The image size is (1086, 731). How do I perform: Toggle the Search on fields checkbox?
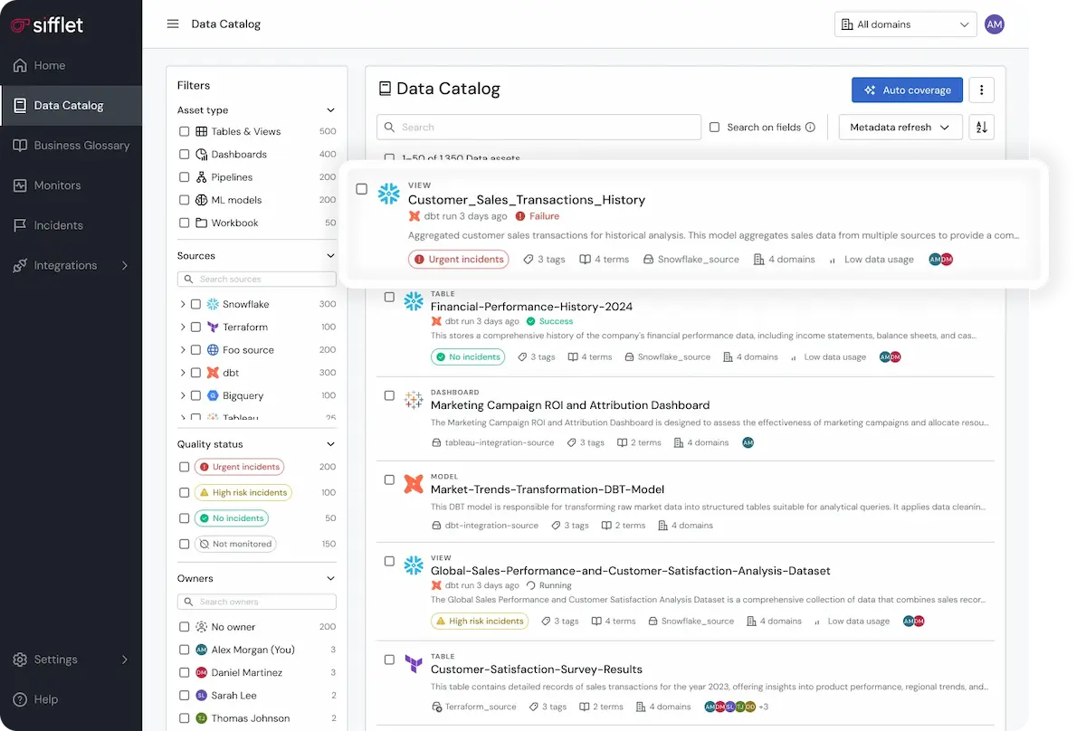714,128
